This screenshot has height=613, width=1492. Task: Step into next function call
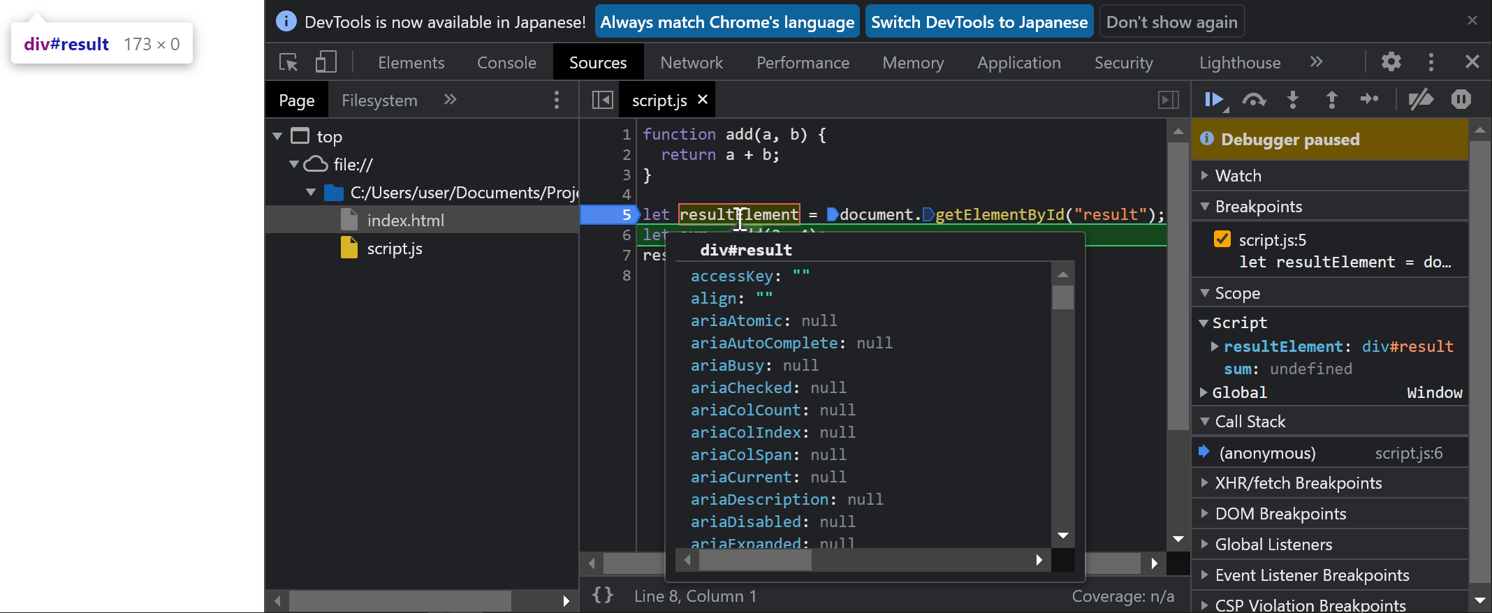click(1293, 100)
